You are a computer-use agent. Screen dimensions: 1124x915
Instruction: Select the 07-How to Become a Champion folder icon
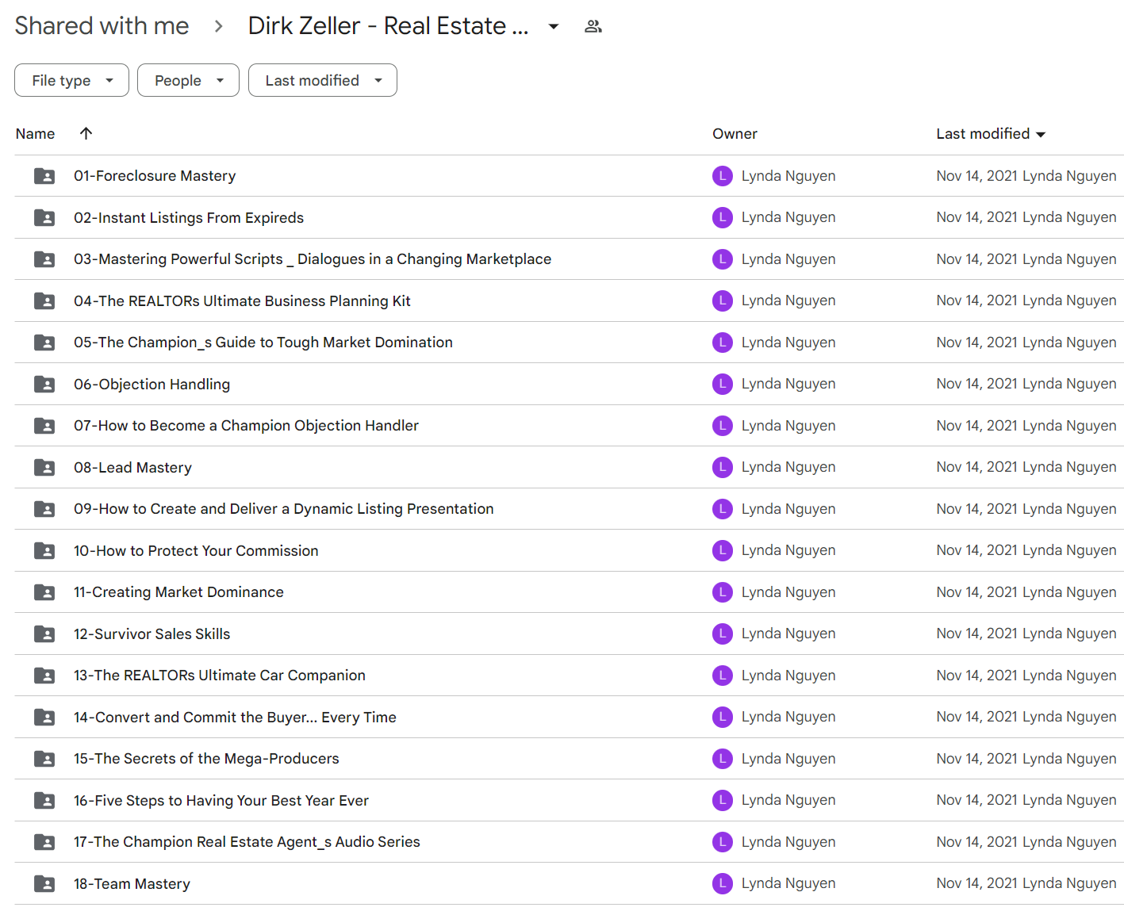[x=44, y=426]
